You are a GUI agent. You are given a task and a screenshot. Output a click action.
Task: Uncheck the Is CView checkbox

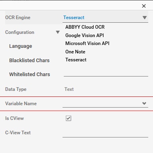click(69, 118)
